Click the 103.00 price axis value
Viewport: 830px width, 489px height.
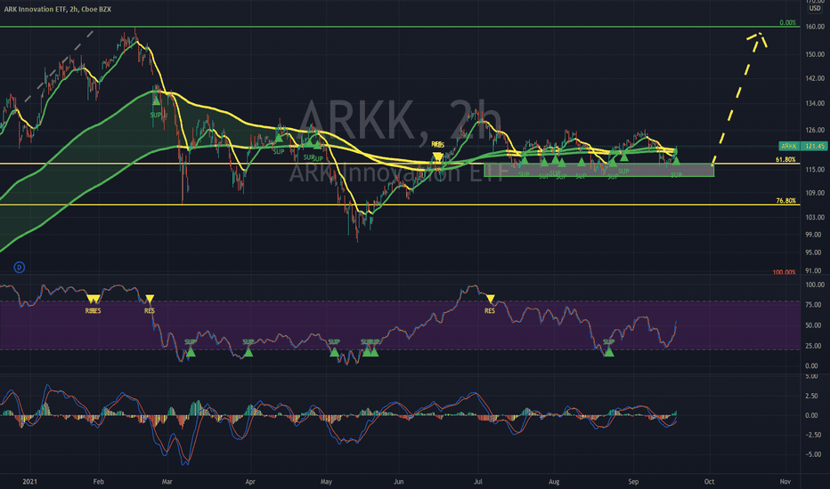815,217
